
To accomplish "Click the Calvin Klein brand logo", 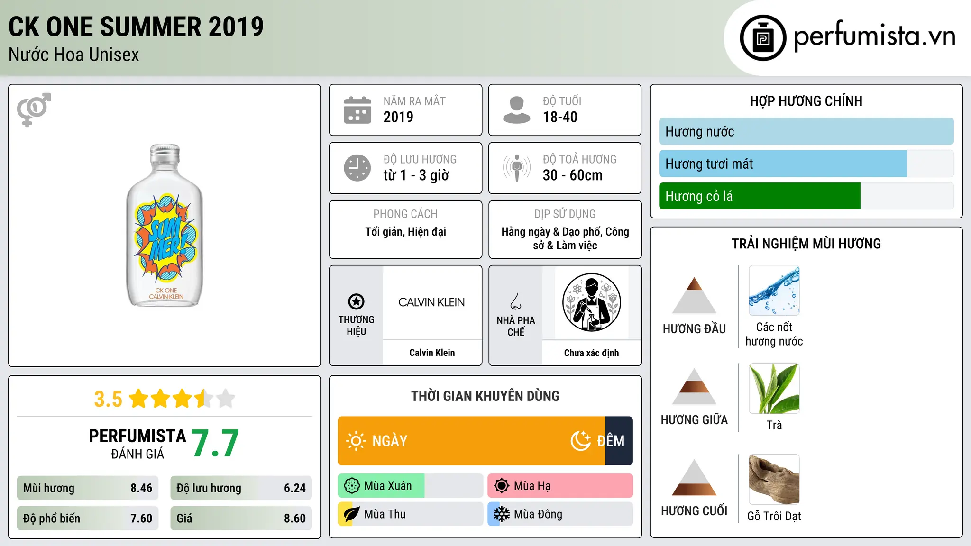I will 431,302.
